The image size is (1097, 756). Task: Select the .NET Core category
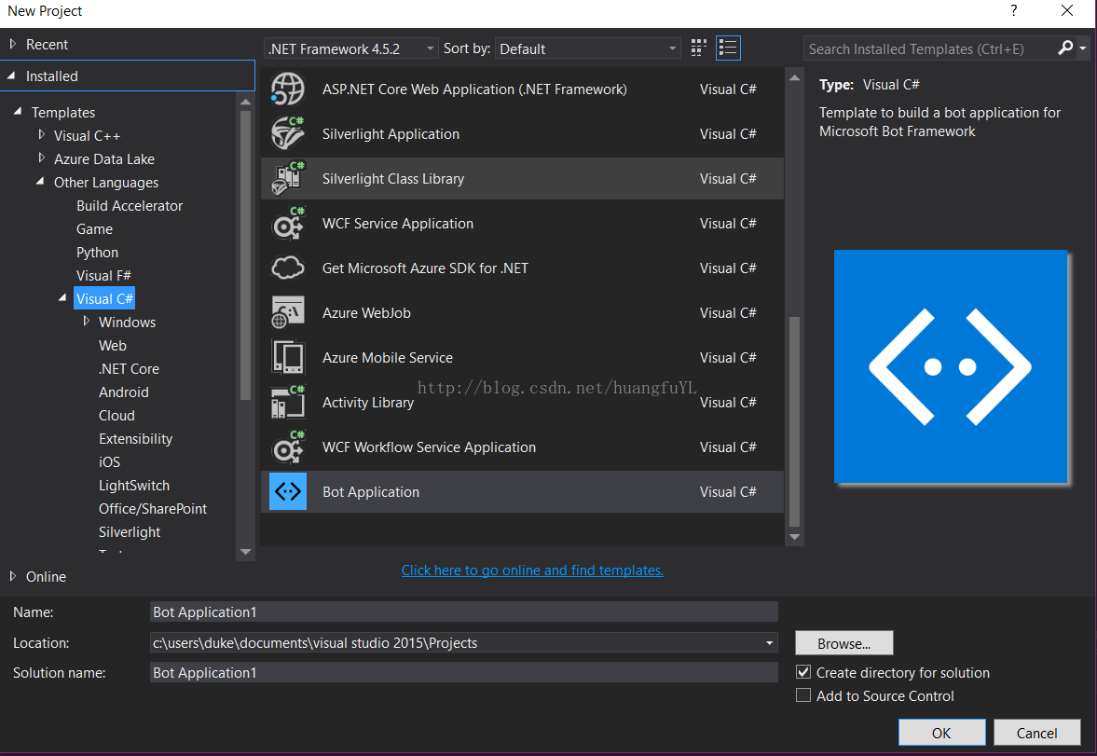129,369
